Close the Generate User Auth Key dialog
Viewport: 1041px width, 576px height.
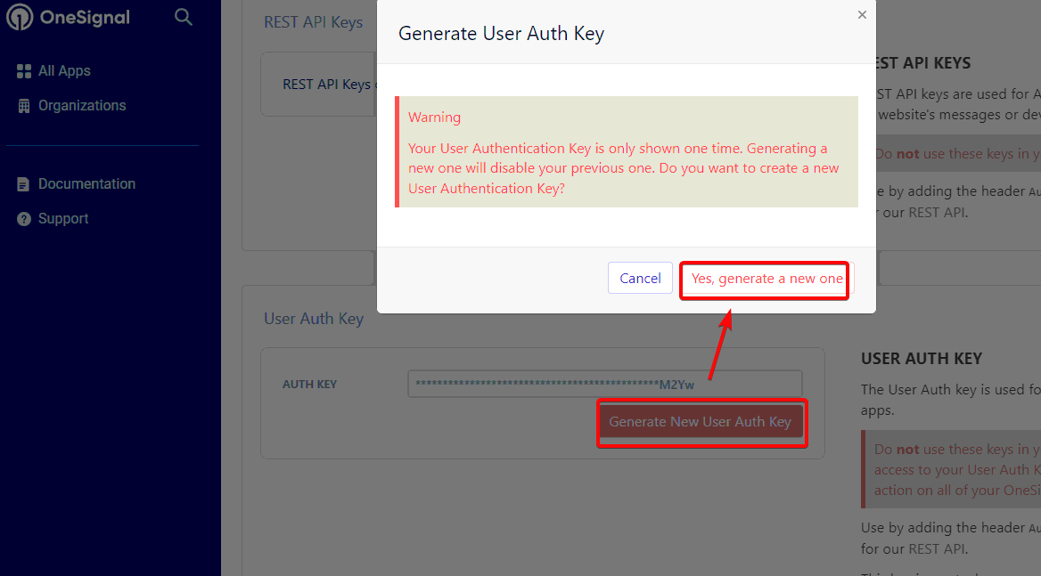(862, 14)
